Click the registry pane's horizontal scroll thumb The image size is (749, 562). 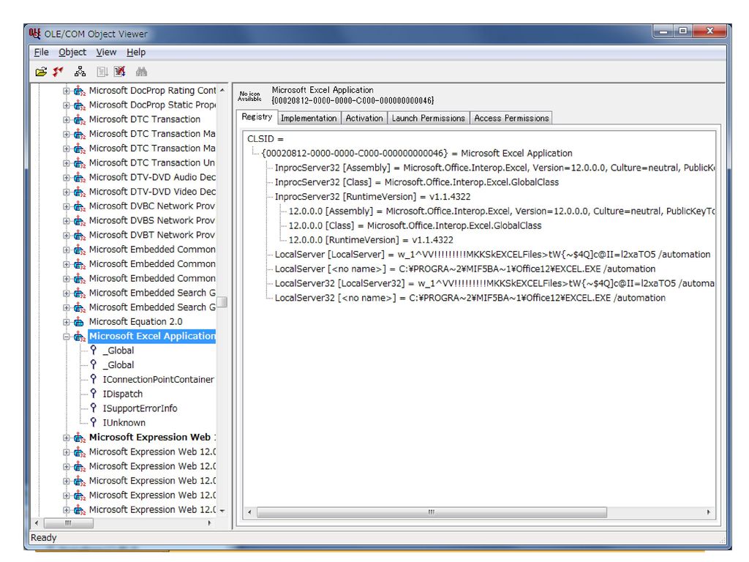click(x=432, y=512)
